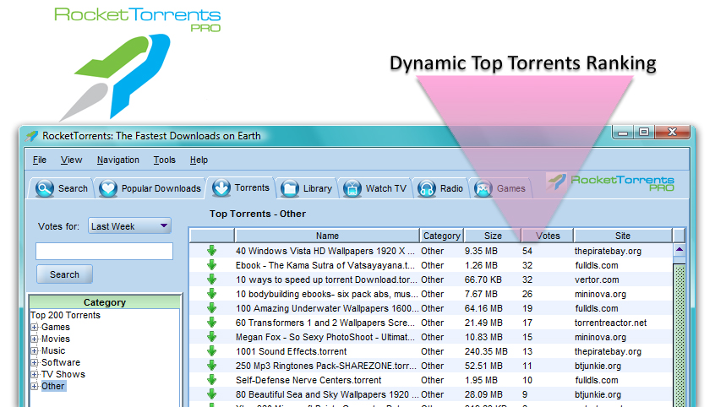Expand the Games category node
This screenshot has height=407, width=715.
(34, 328)
